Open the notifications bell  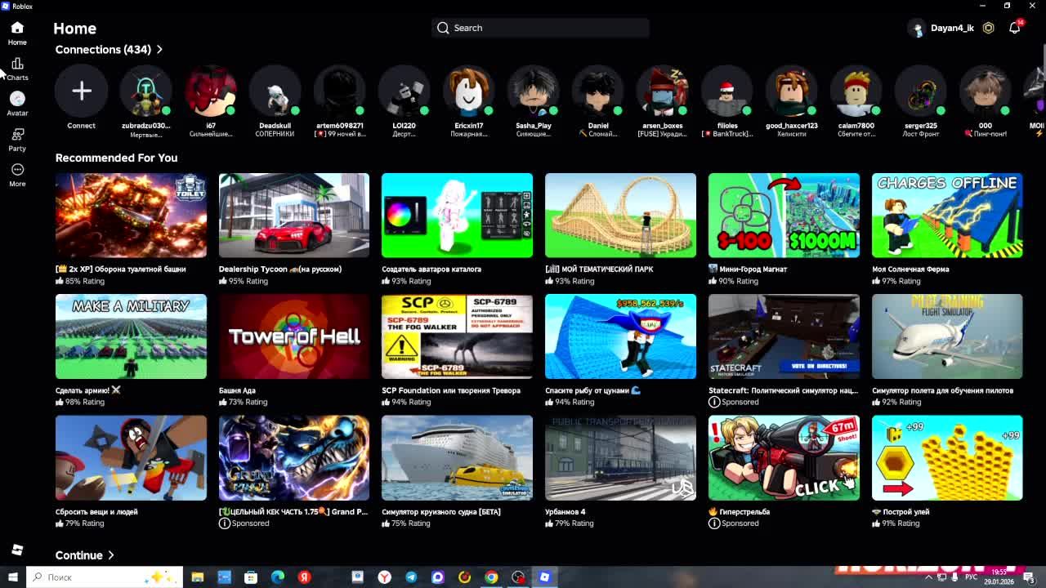[1014, 28]
